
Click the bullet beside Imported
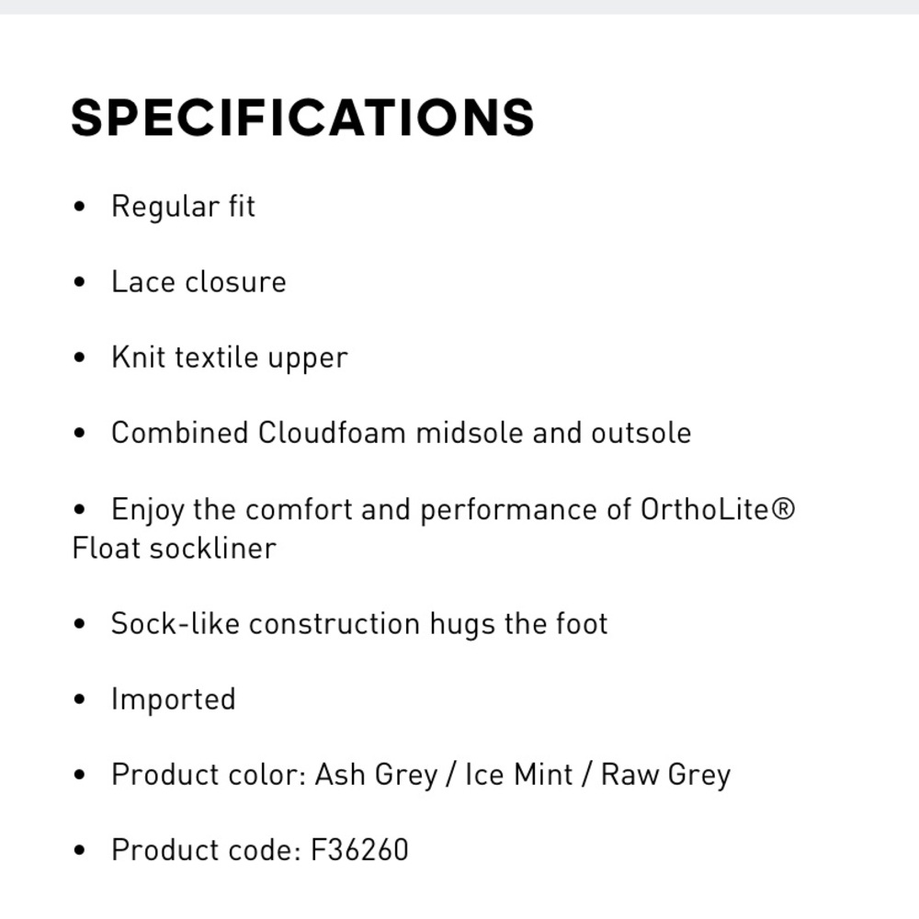[80, 699]
